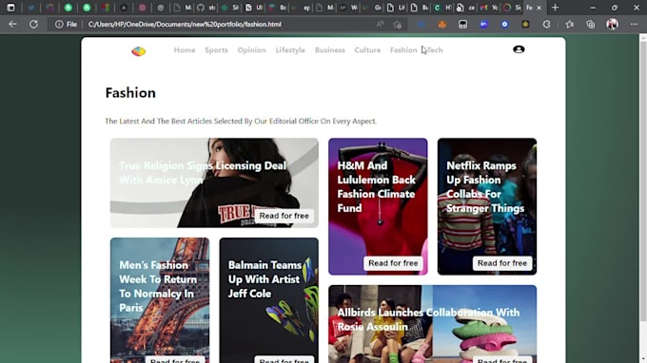Click the Fashion page heading
This screenshot has height=363, width=647.
[130, 93]
